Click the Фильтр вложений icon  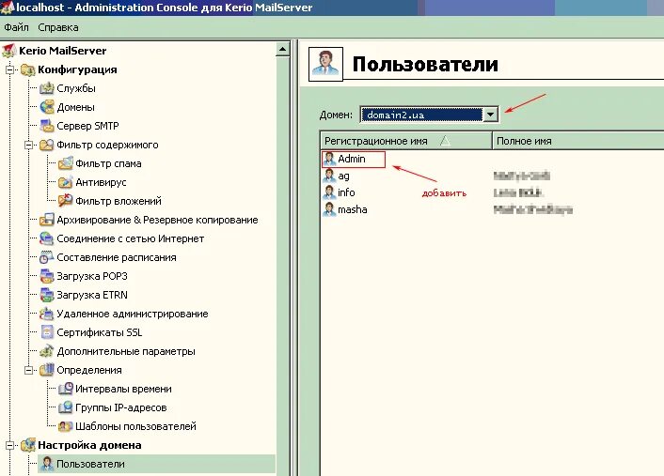pos(65,201)
